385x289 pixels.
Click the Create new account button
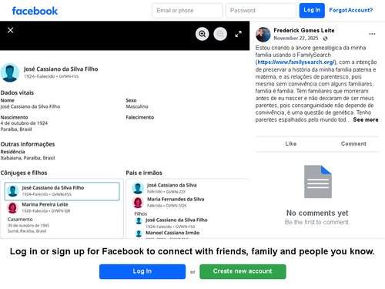243,271
